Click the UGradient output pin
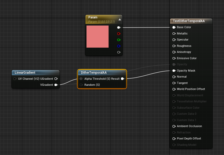224x155 pixels. 56,79
